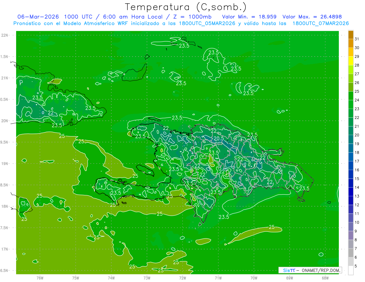
Task: Click the "22N" latitude axis label
Action: click(x=5, y=35)
